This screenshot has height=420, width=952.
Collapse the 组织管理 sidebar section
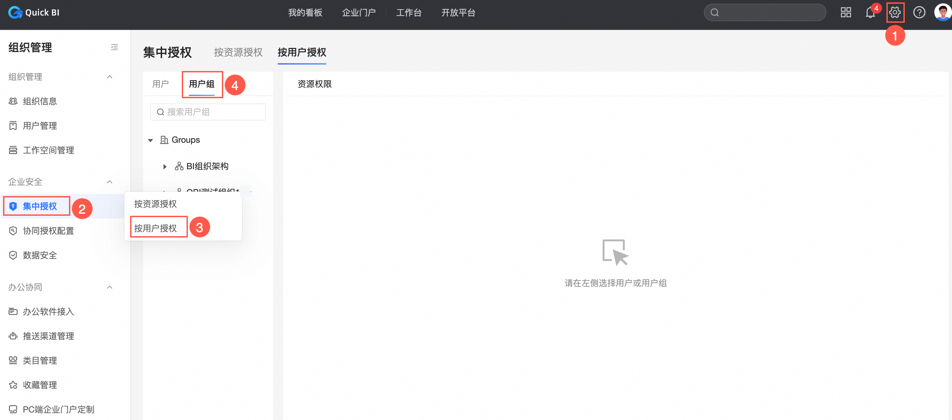click(109, 77)
